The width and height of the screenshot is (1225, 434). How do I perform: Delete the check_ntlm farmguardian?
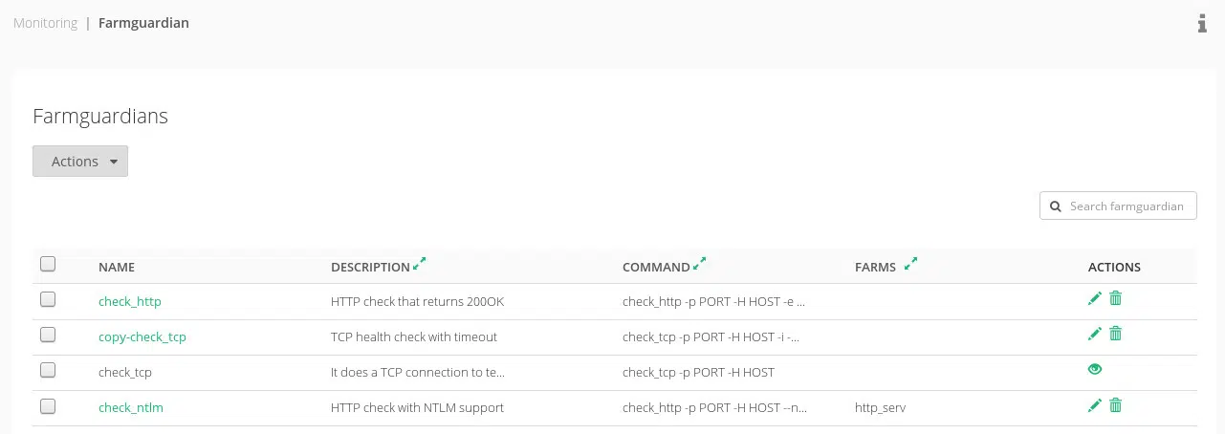(x=1115, y=406)
